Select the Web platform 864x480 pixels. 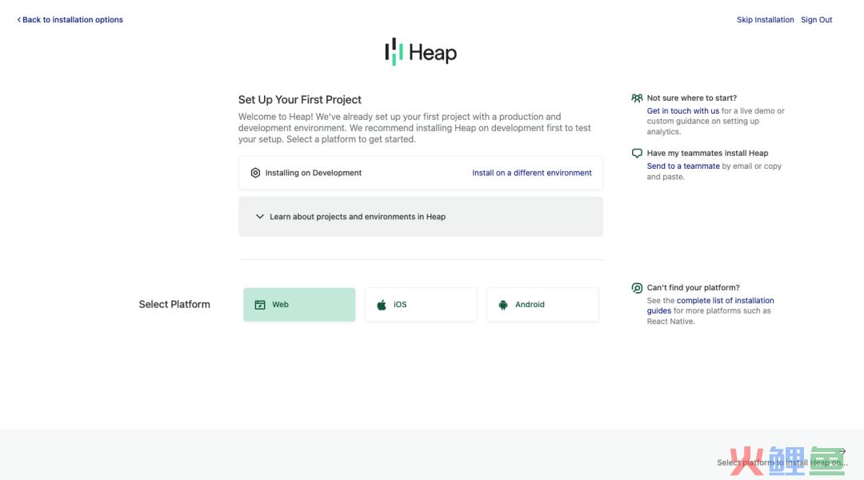click(299, 305)
